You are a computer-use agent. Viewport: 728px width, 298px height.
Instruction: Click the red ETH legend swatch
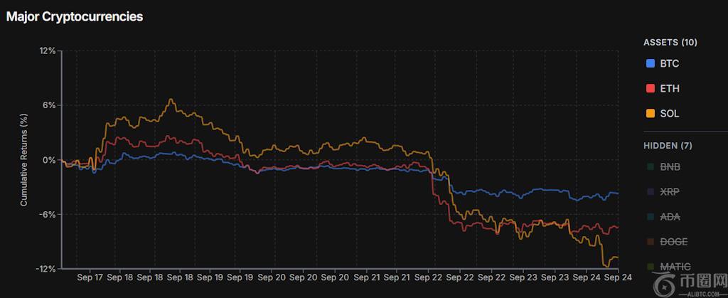650,89
